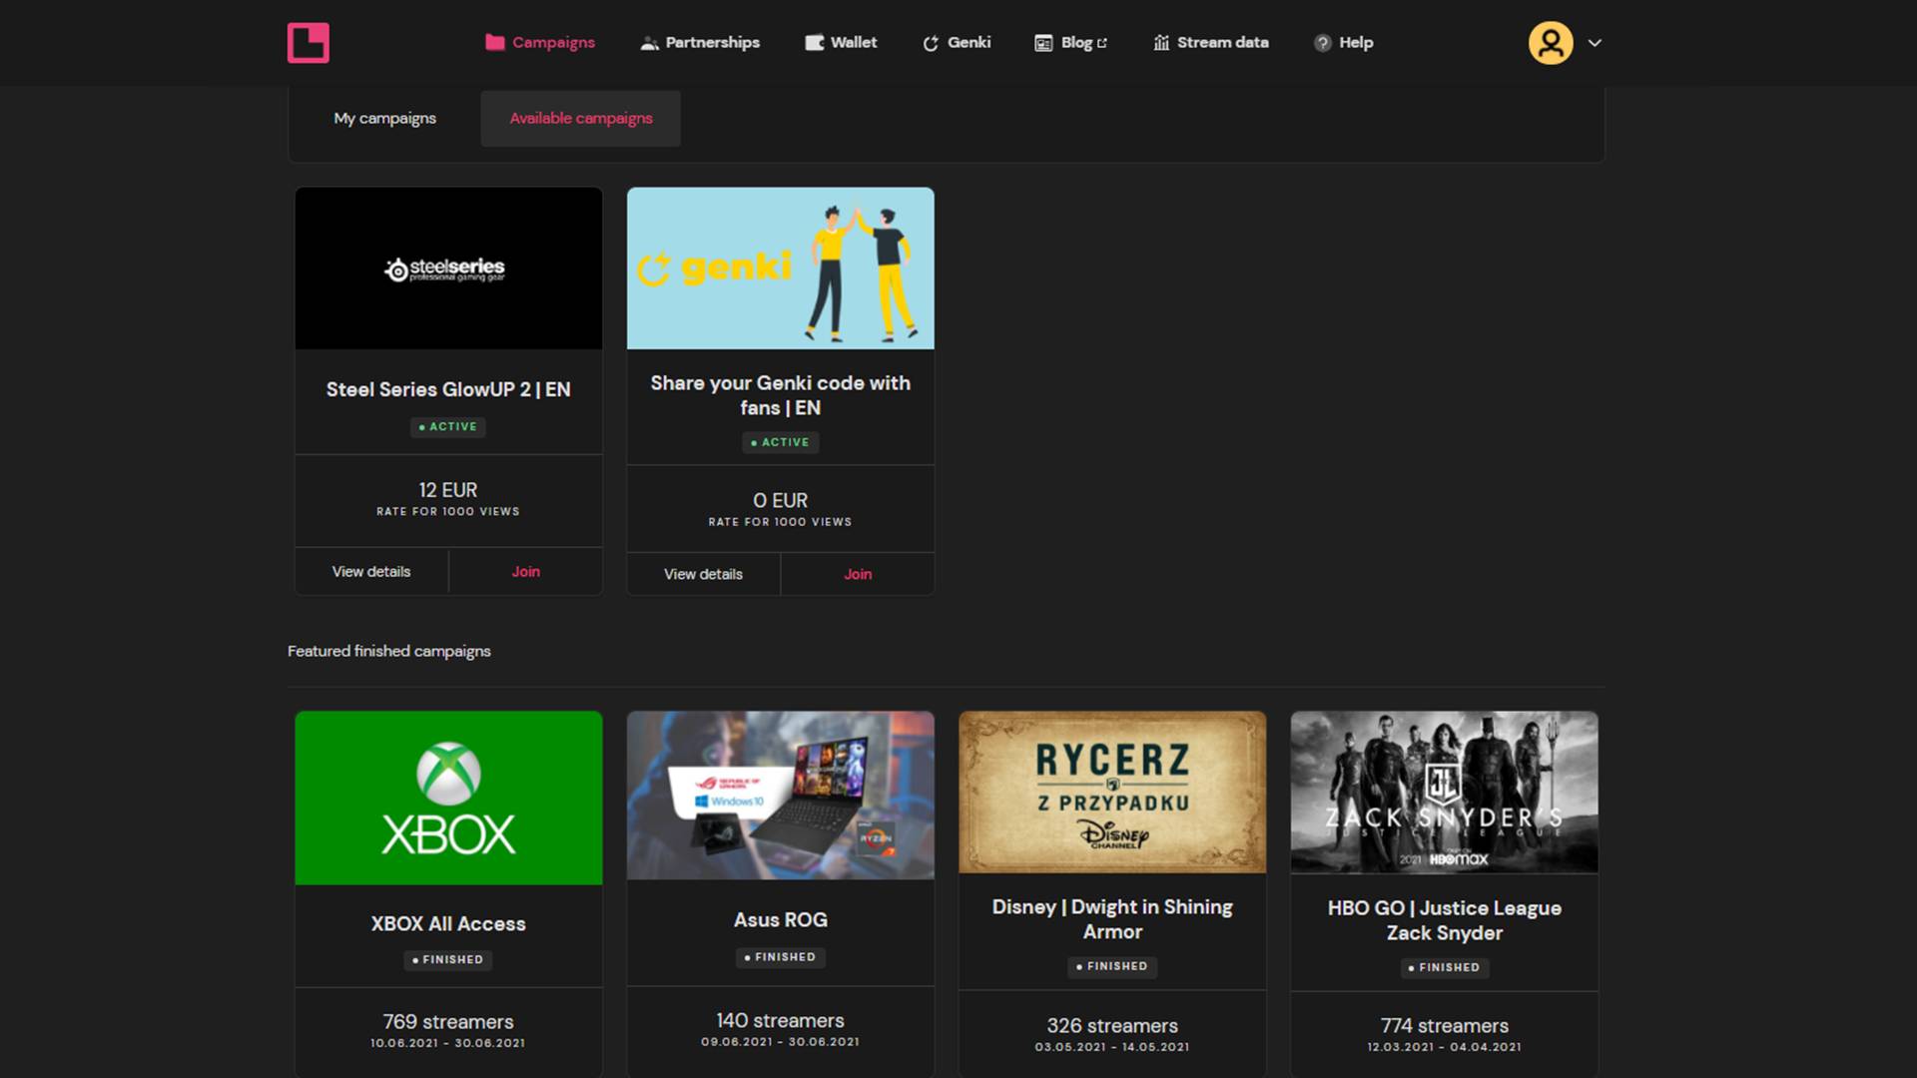Viewport: 1917px width, 1078px height.
Task: Open the yellow user avatar
Action: click(1551, 43)
